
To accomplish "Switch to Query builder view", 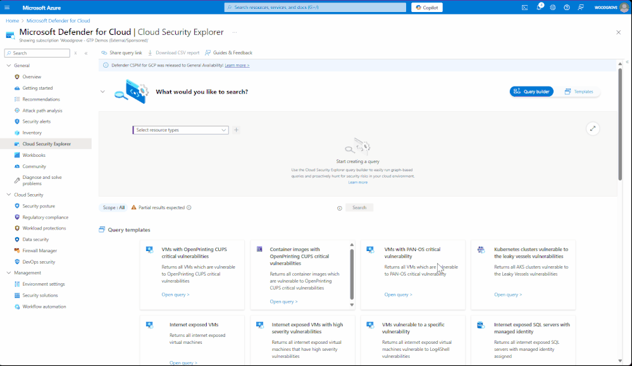I will point(531,92).
